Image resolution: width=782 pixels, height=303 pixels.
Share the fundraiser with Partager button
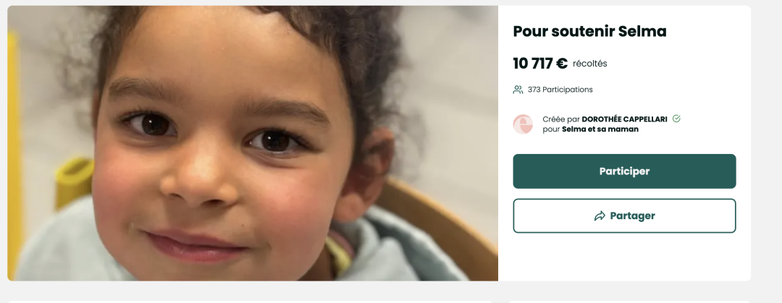624,215
